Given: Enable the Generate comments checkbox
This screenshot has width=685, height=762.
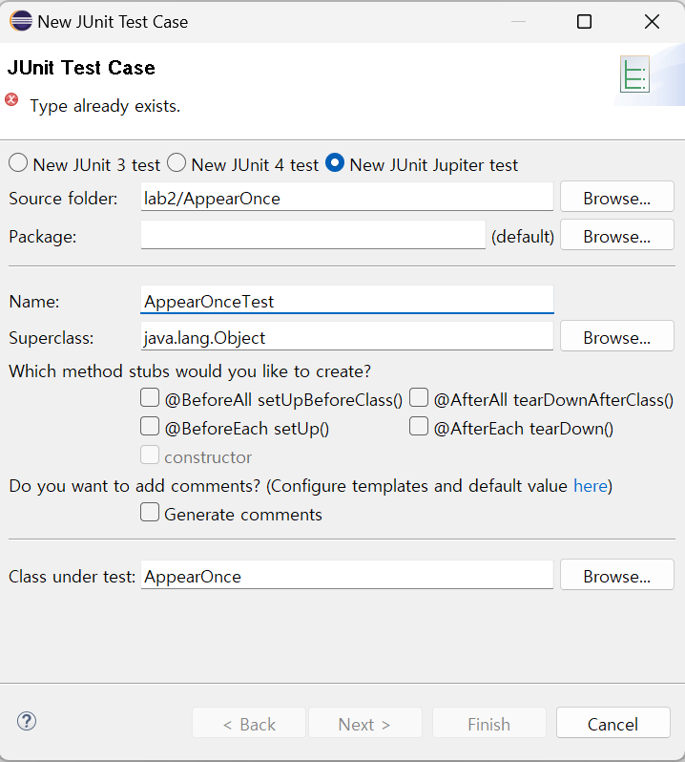Looking at the screenshot, I should click(150, 513).
